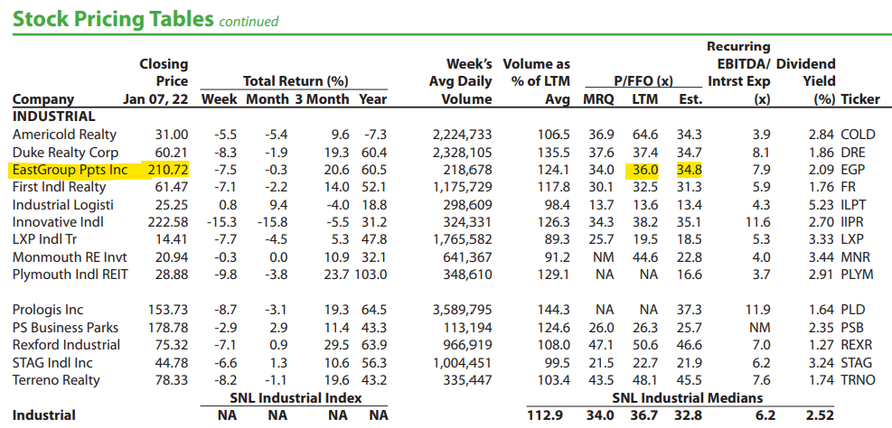Click the 'Terreno Realty' company name

coord(56,379)
